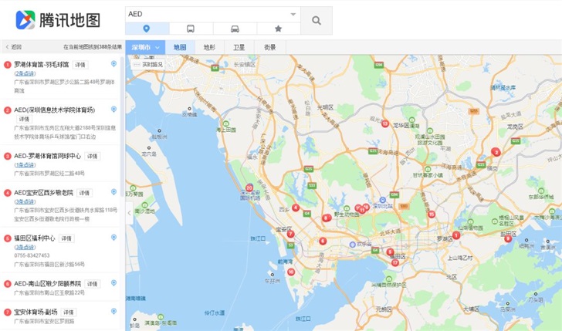The height and width of the screenshot is (331, 562).
Task: Click map marker 20 at the airport
Action: (249, 187)
